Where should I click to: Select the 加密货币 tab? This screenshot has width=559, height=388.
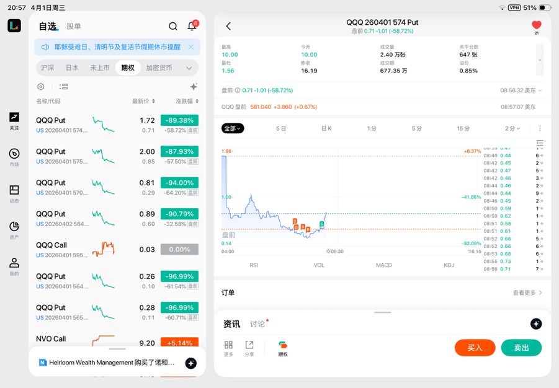click(x=159, y=68)
